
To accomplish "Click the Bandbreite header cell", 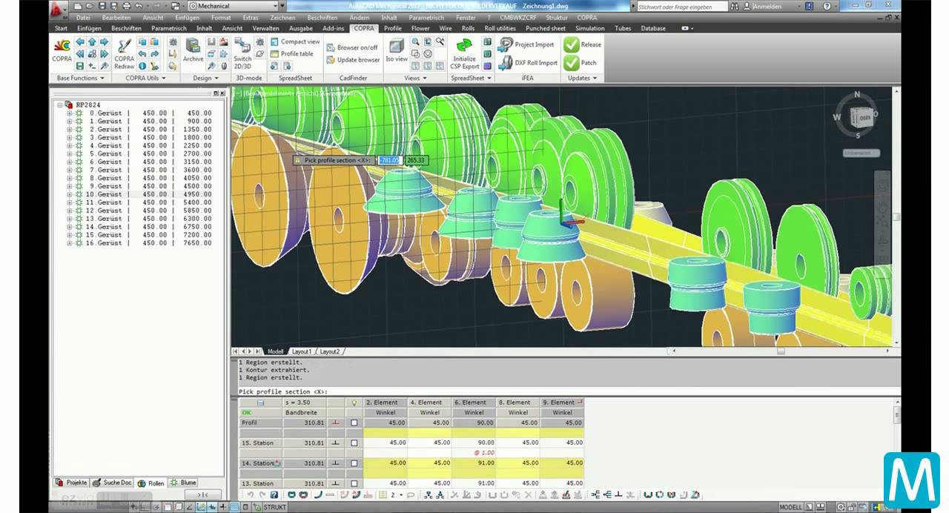I will point(305,413).
